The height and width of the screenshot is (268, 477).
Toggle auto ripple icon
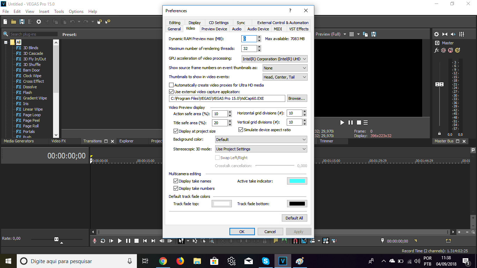tap(312, 241)
